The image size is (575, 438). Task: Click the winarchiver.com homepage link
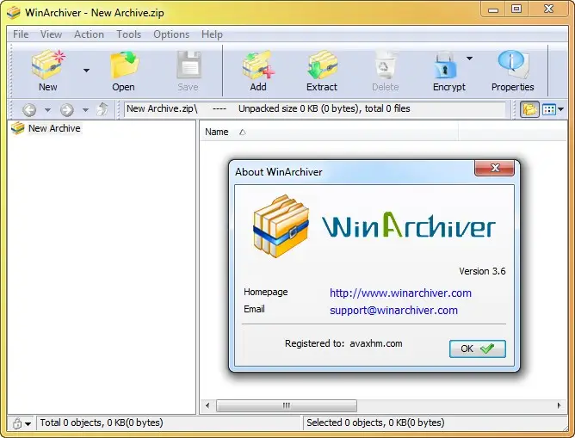400,293
